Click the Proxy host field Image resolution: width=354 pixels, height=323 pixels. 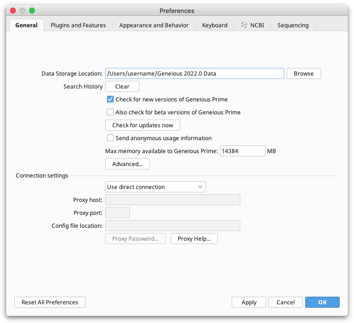pyautogui.click(x=173, y=200)
